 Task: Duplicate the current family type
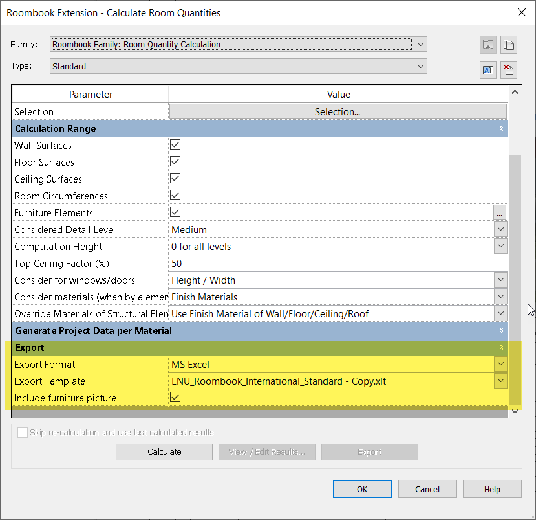pos(508,45)
